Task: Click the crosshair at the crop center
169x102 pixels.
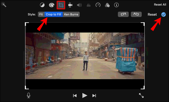Action: [x=85, y=56]
